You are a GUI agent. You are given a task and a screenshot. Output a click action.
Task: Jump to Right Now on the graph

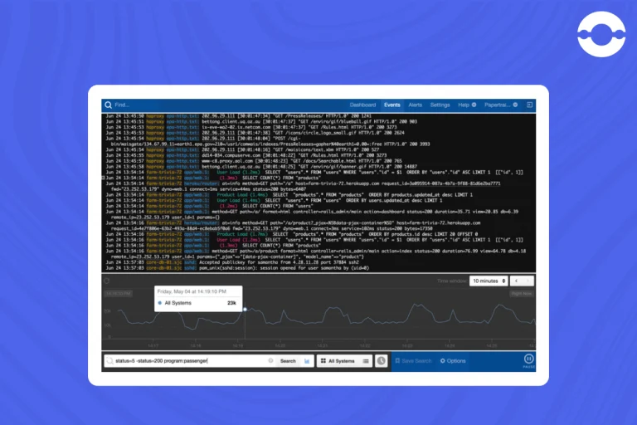(x=522, y=294)
